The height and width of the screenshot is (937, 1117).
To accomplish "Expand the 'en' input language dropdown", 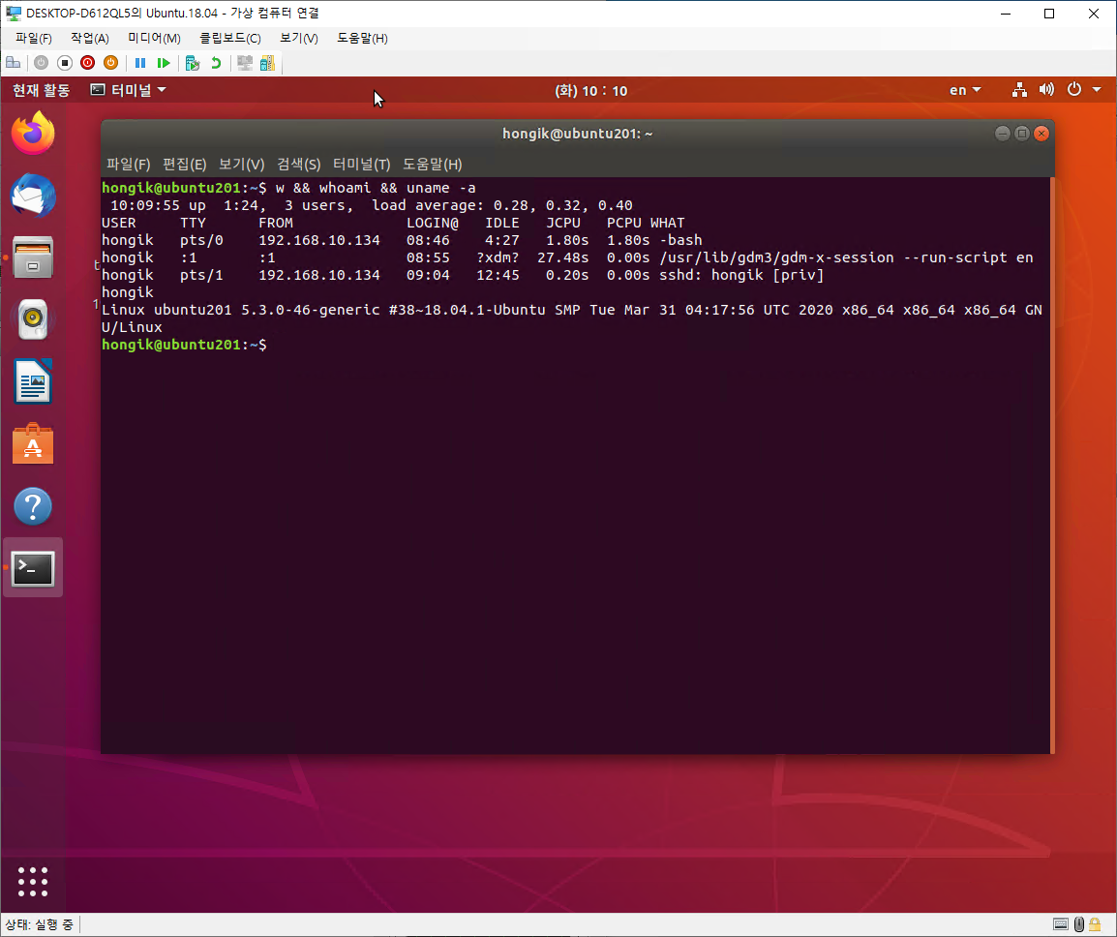I will tap(965, 90).
